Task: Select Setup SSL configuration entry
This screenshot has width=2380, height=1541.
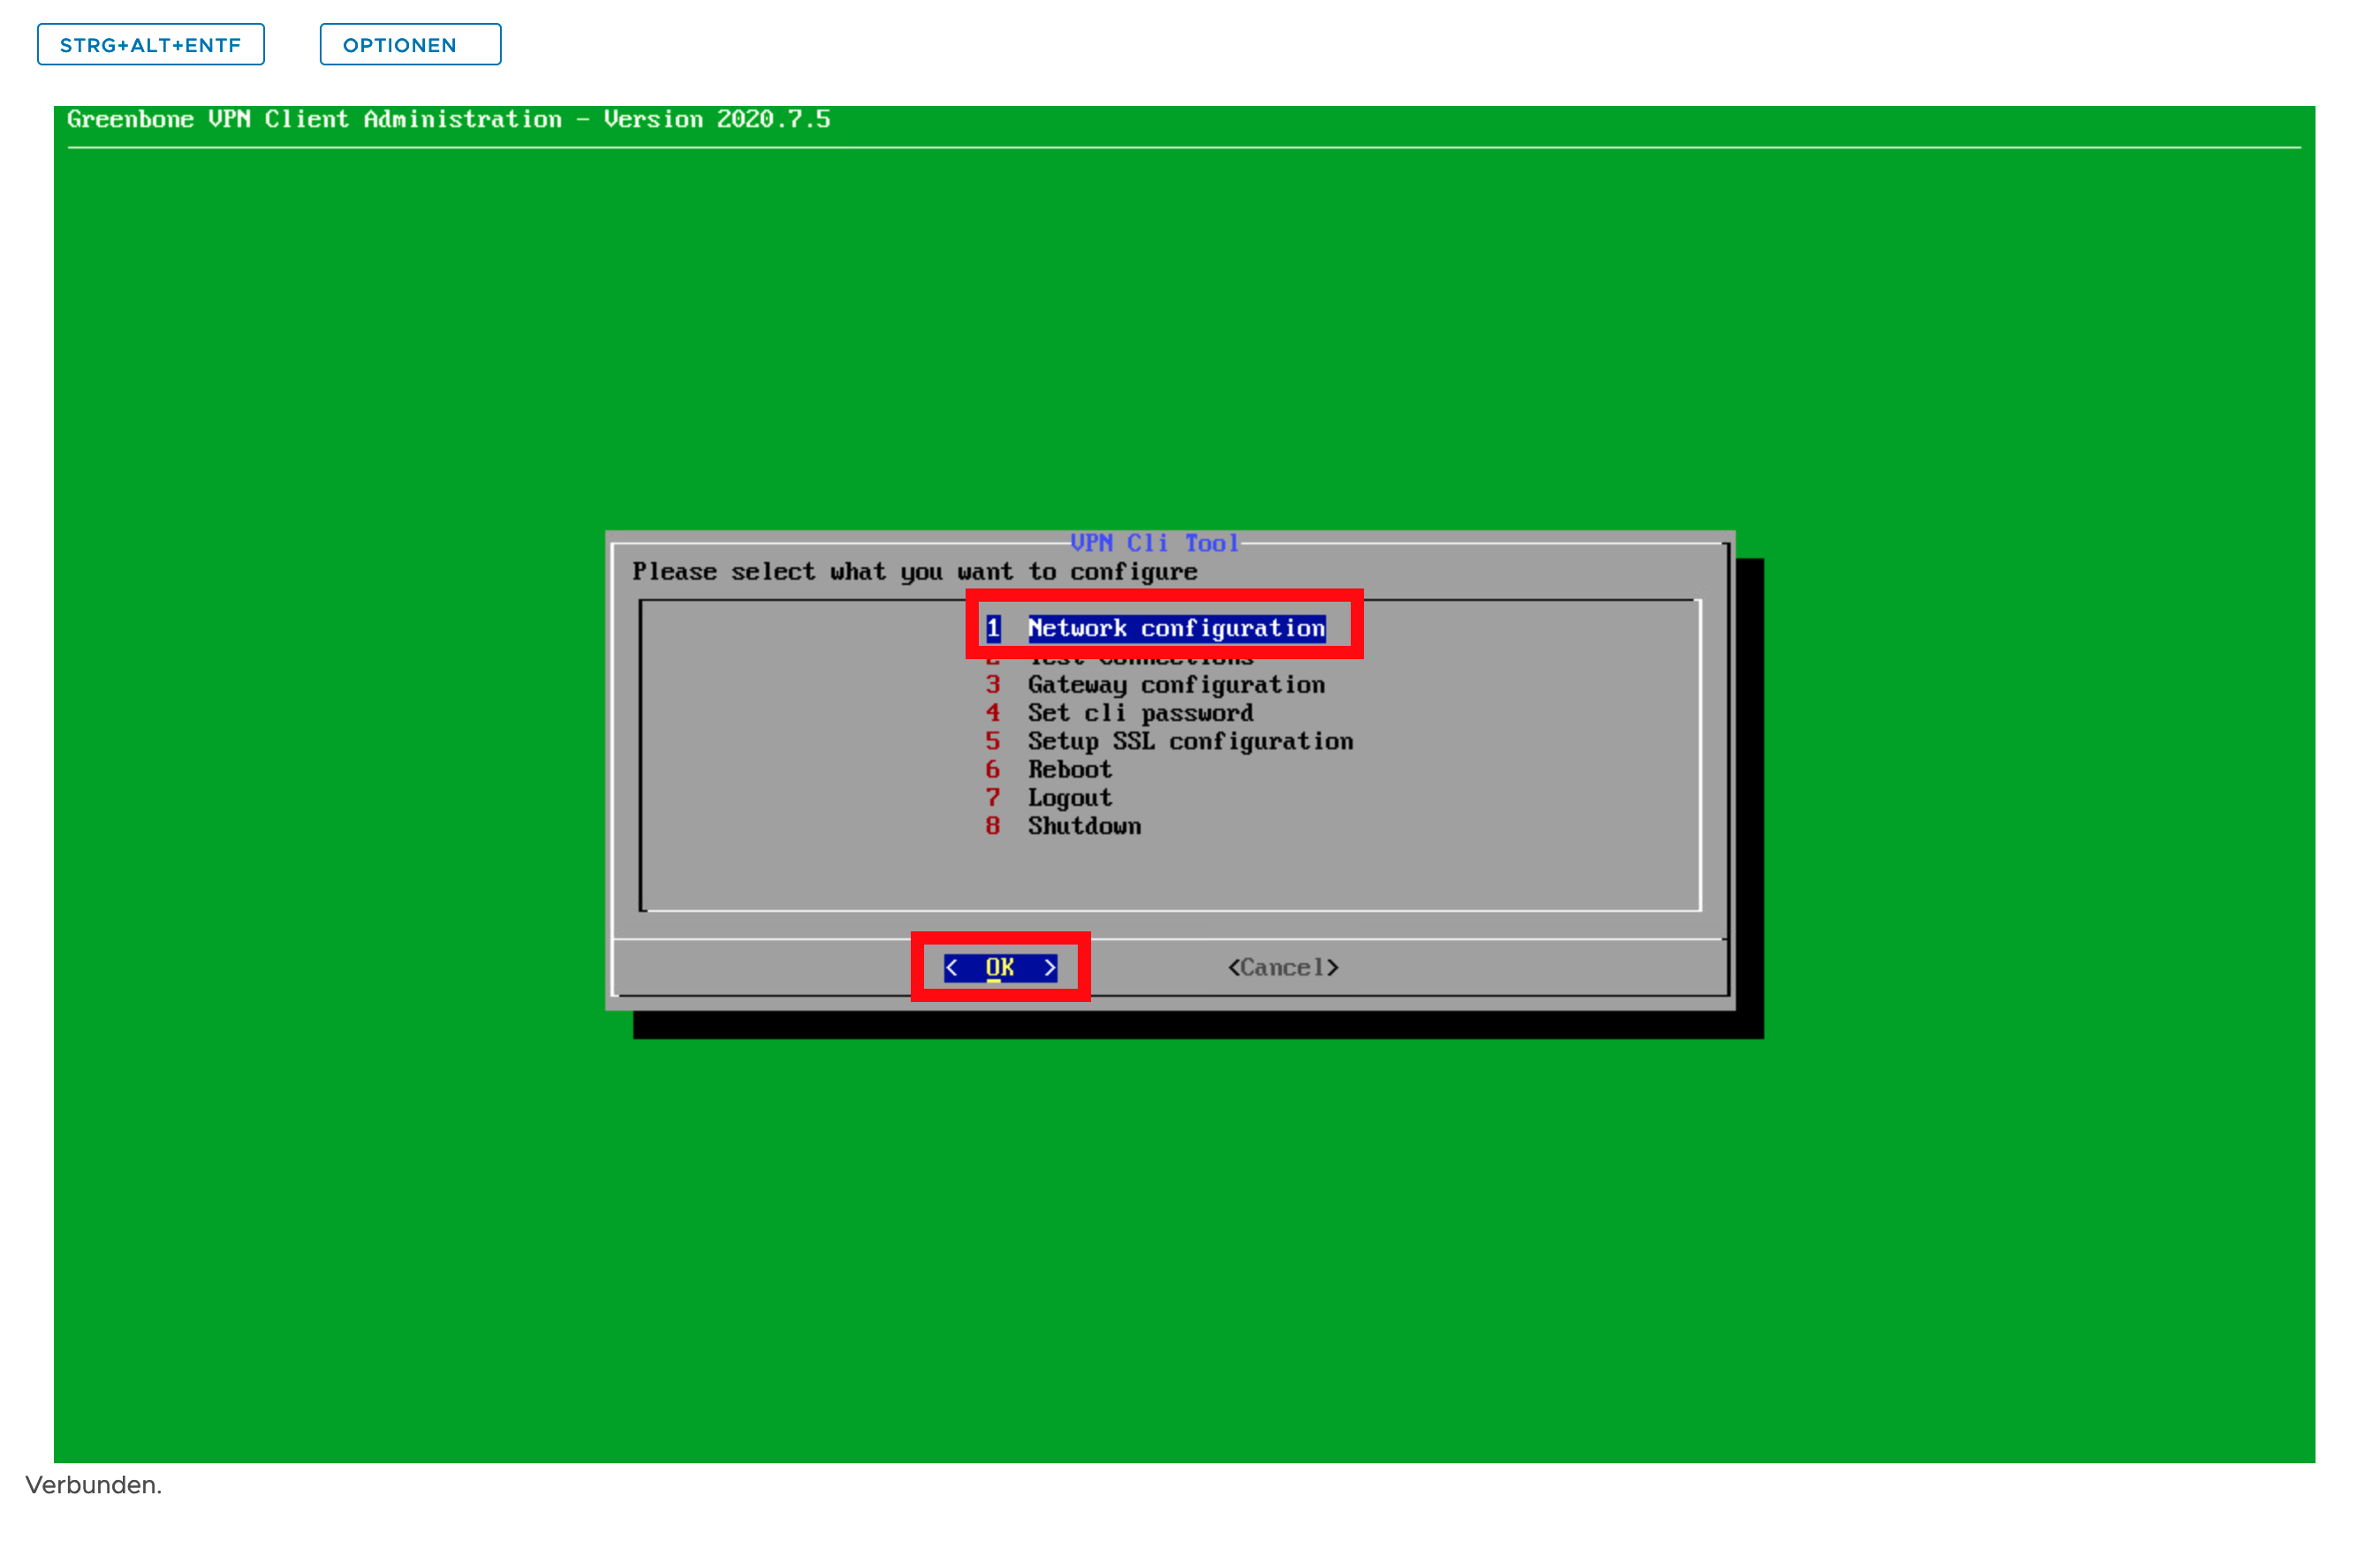Action: tap(1170, 742)
